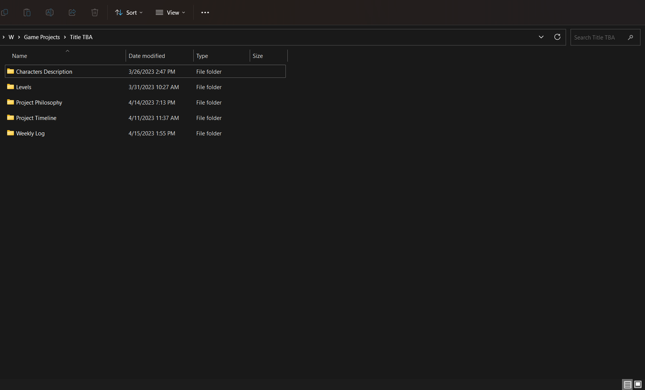Click the Weekly Log folder icon
Image resolution: width=645 pixels, height=390 pixels.
10,133
